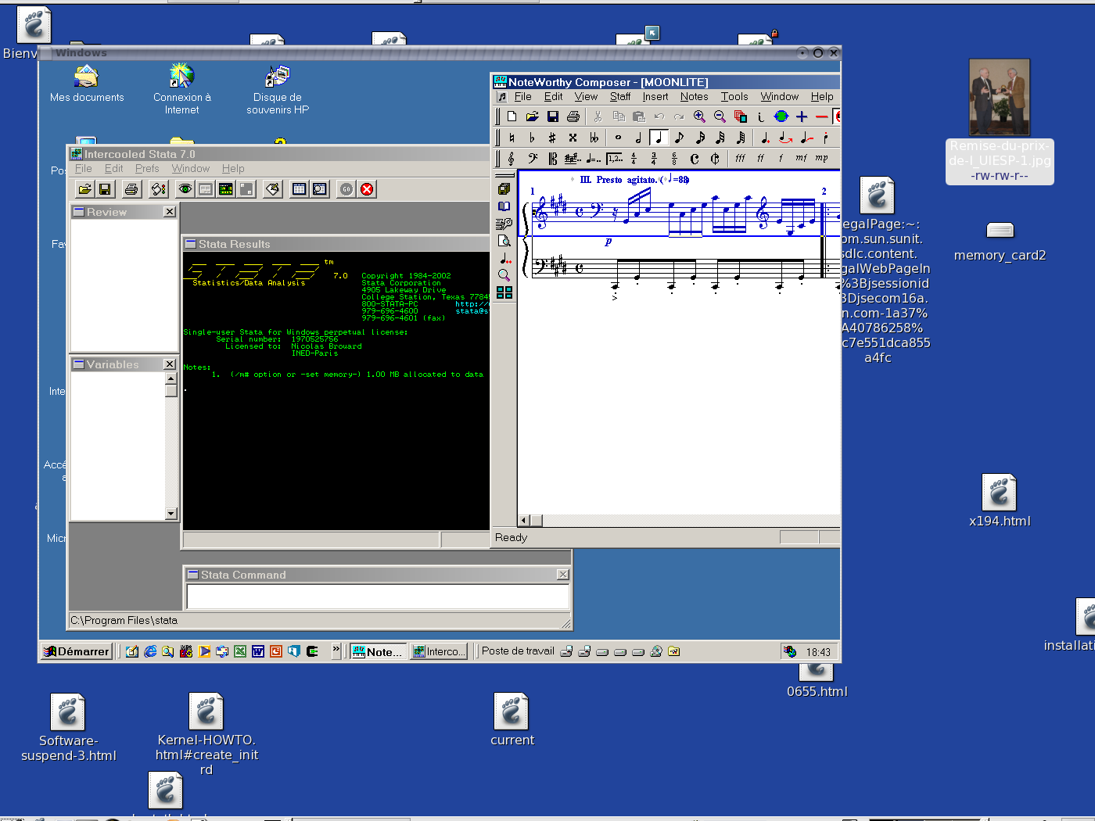Click NoteWorthy's horizontal scrollbar left arrow
Screen dimensions: 1095x821
coord(524,520)
